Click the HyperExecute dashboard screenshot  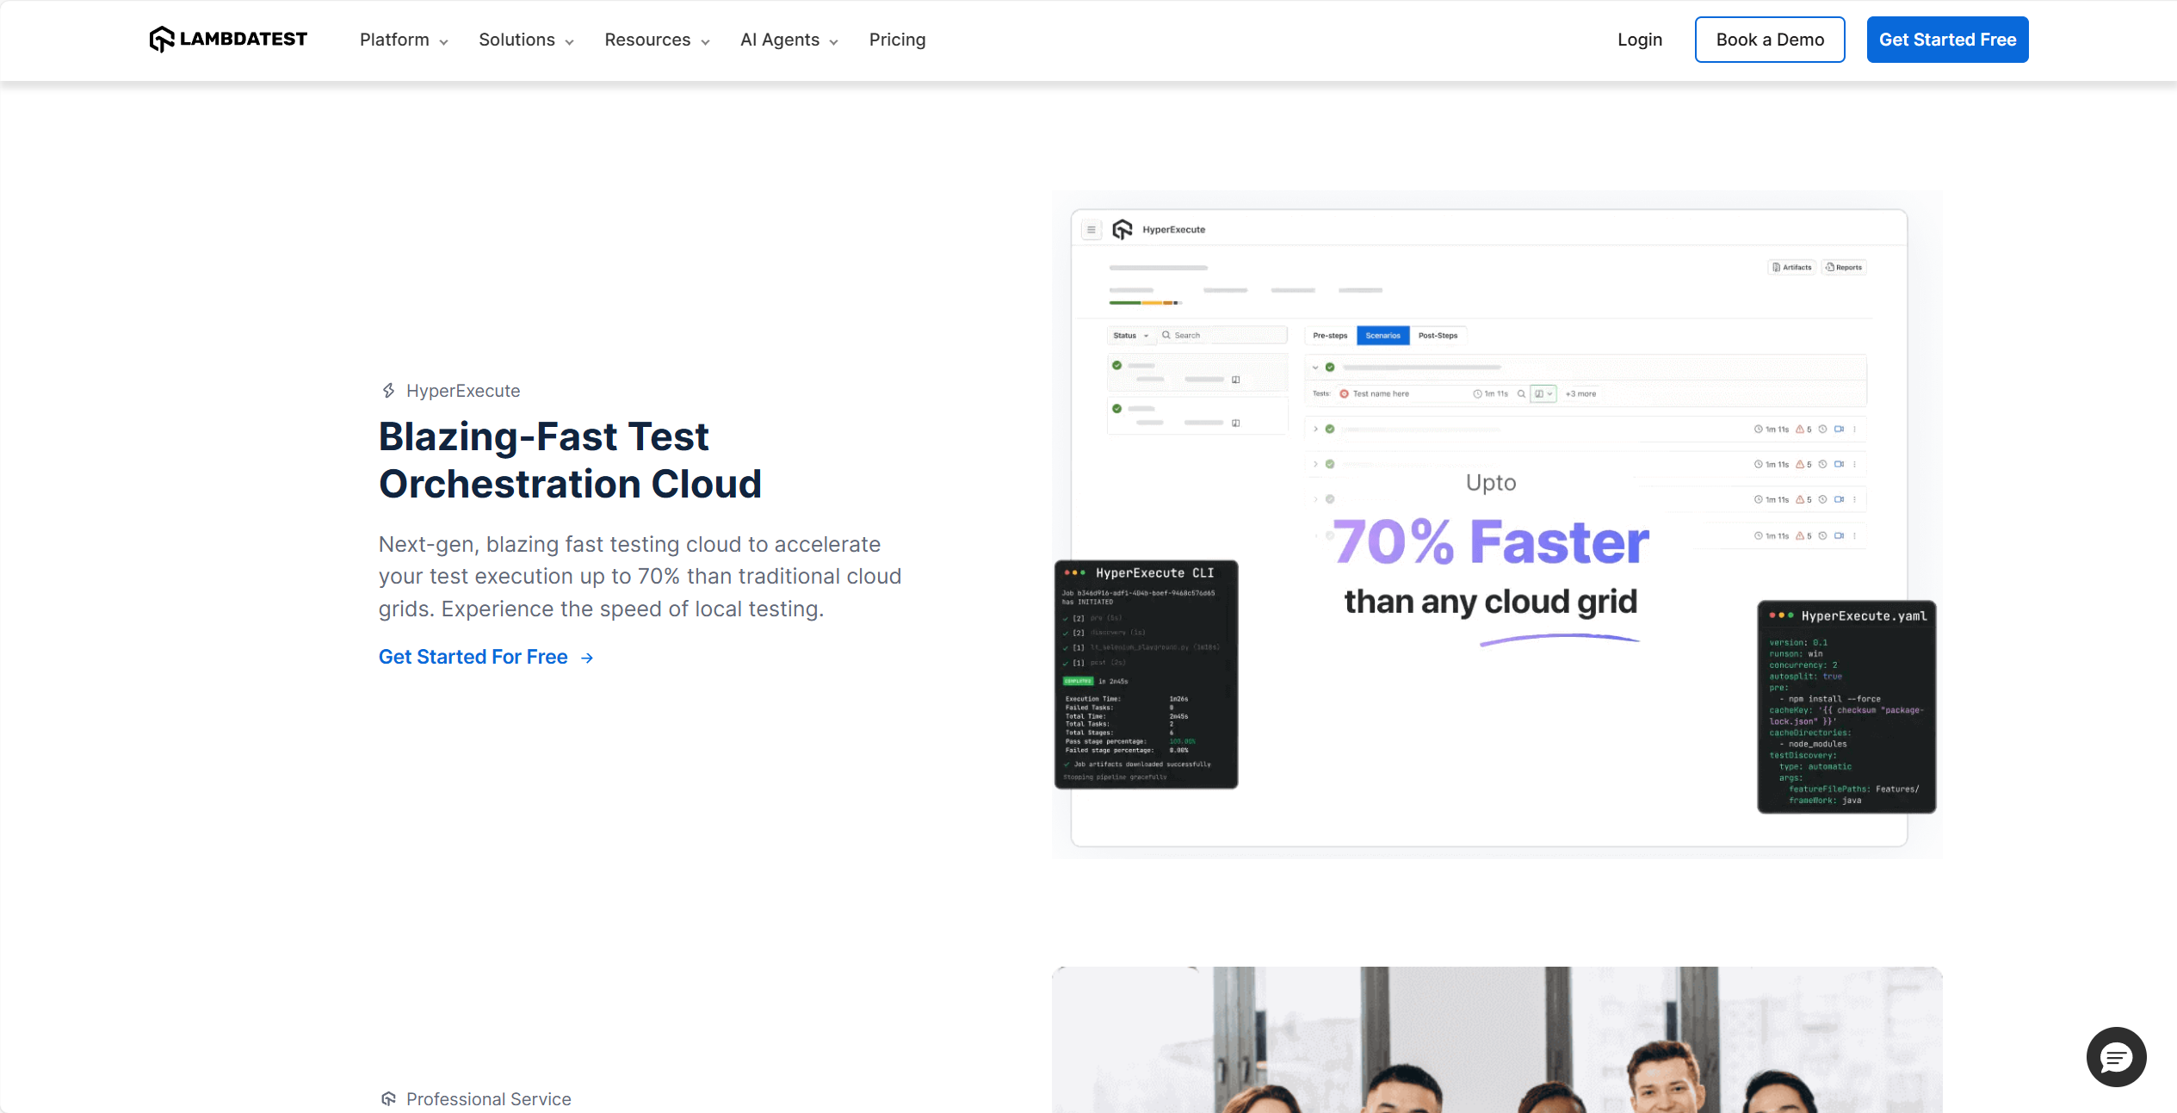click(1496, 525)
